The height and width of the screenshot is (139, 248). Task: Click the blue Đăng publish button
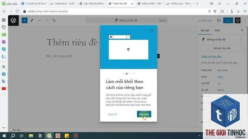(x=228, y=21)
